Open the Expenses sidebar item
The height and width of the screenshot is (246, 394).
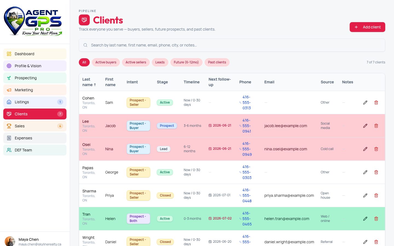pos(35,138)
